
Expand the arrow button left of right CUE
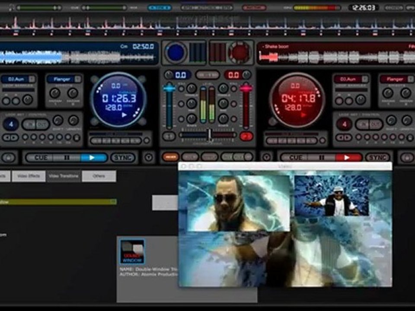(267, 158)
